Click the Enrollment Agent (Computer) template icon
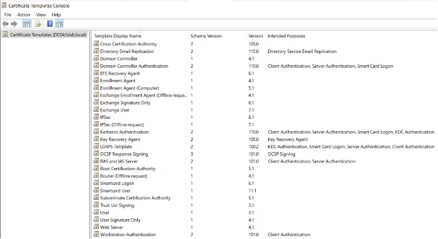Image resolution: width=438 pixels, height=239 pixels. [x=96, y=88]
